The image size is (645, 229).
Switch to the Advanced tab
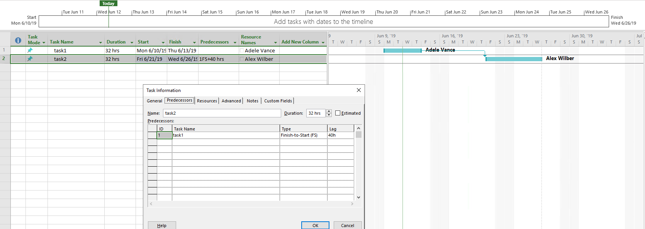click(231, 101)
